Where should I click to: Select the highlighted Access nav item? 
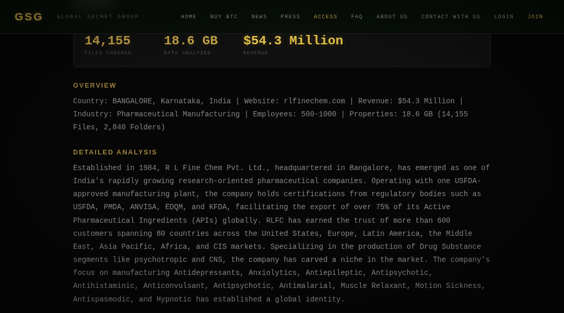[x=325, y=17]
